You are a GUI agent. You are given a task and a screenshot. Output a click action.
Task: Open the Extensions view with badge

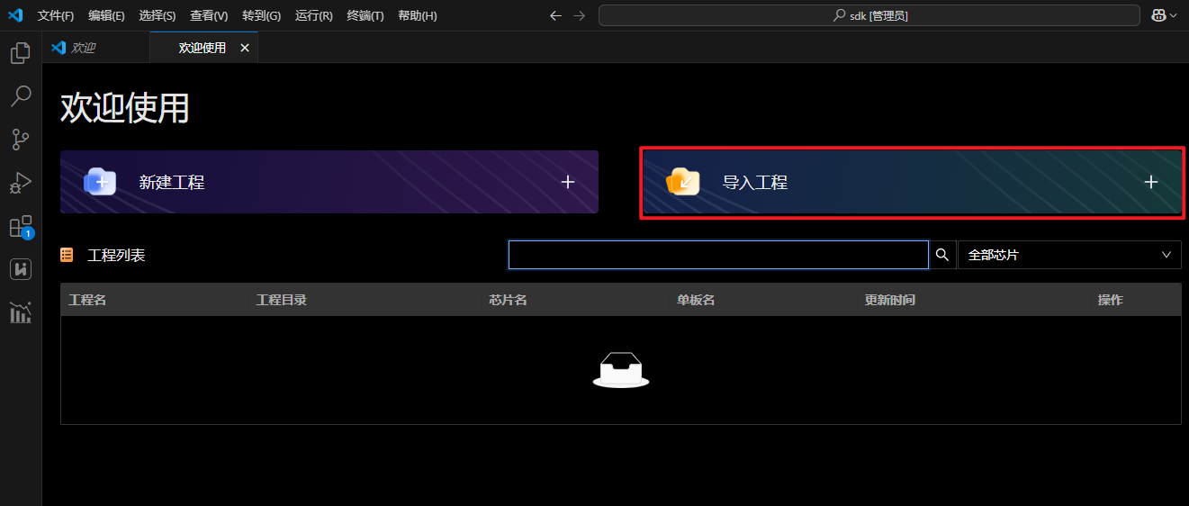click(20, 226)
